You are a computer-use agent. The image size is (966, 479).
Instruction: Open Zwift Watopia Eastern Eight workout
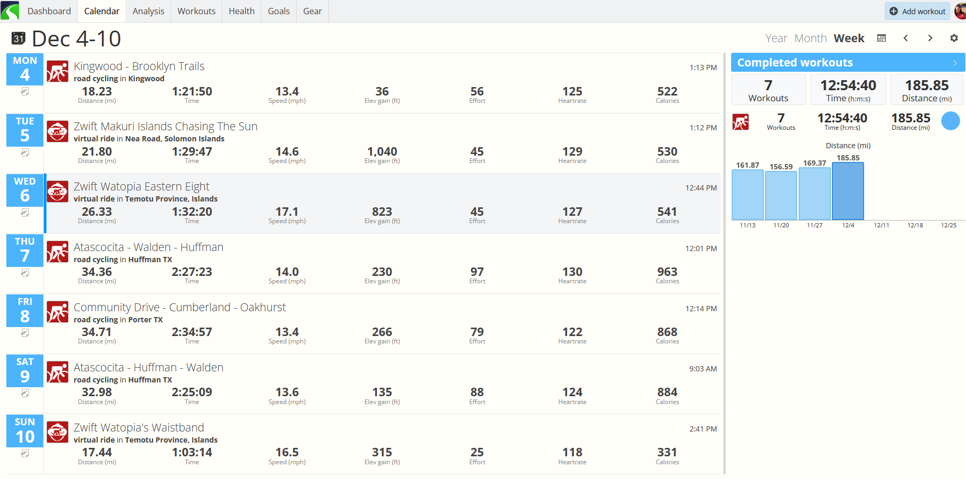(141, 186)
